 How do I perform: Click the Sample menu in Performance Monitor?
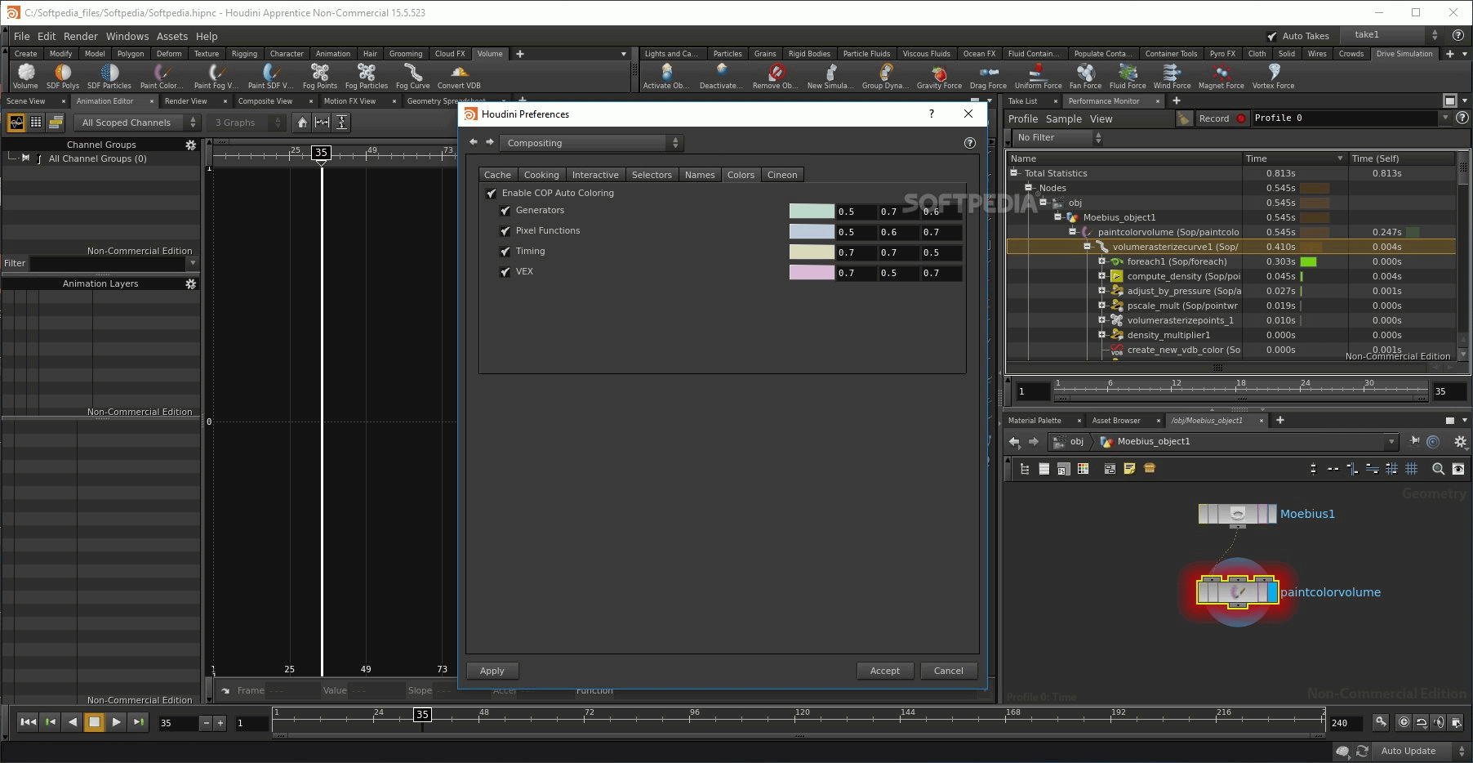(x=1064, y=118)
